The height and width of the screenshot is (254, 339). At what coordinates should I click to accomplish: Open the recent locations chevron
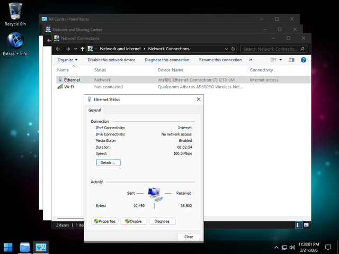[75, 49]
